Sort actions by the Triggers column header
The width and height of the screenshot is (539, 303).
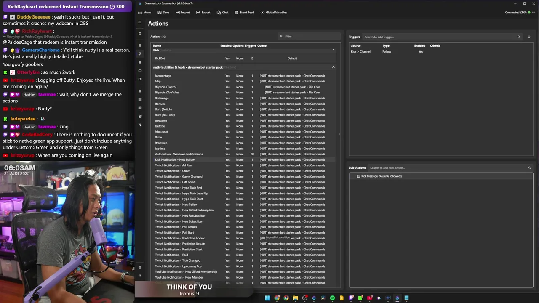point(251,45)
